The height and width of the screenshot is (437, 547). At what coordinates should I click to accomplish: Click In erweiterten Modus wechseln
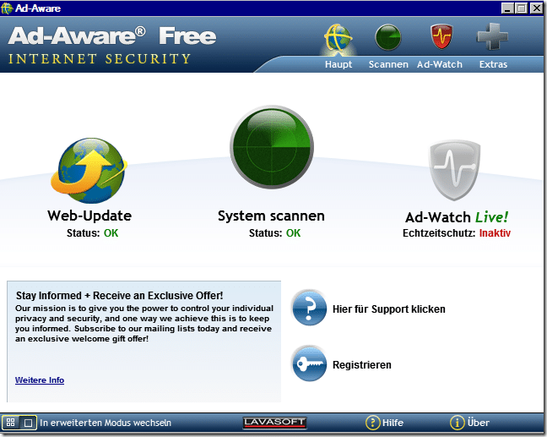coord(106,423)
